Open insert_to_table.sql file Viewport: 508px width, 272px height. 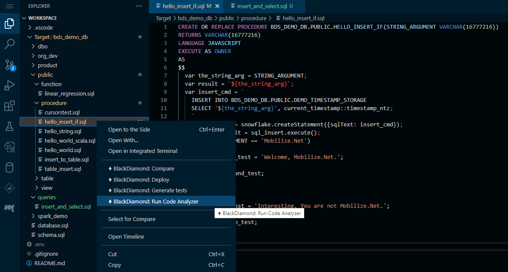click(x=67, y=160)
